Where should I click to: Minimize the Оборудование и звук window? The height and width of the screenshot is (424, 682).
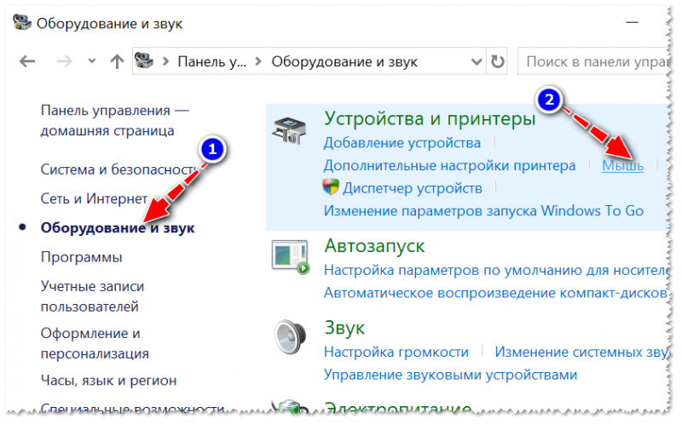point(632,22)
